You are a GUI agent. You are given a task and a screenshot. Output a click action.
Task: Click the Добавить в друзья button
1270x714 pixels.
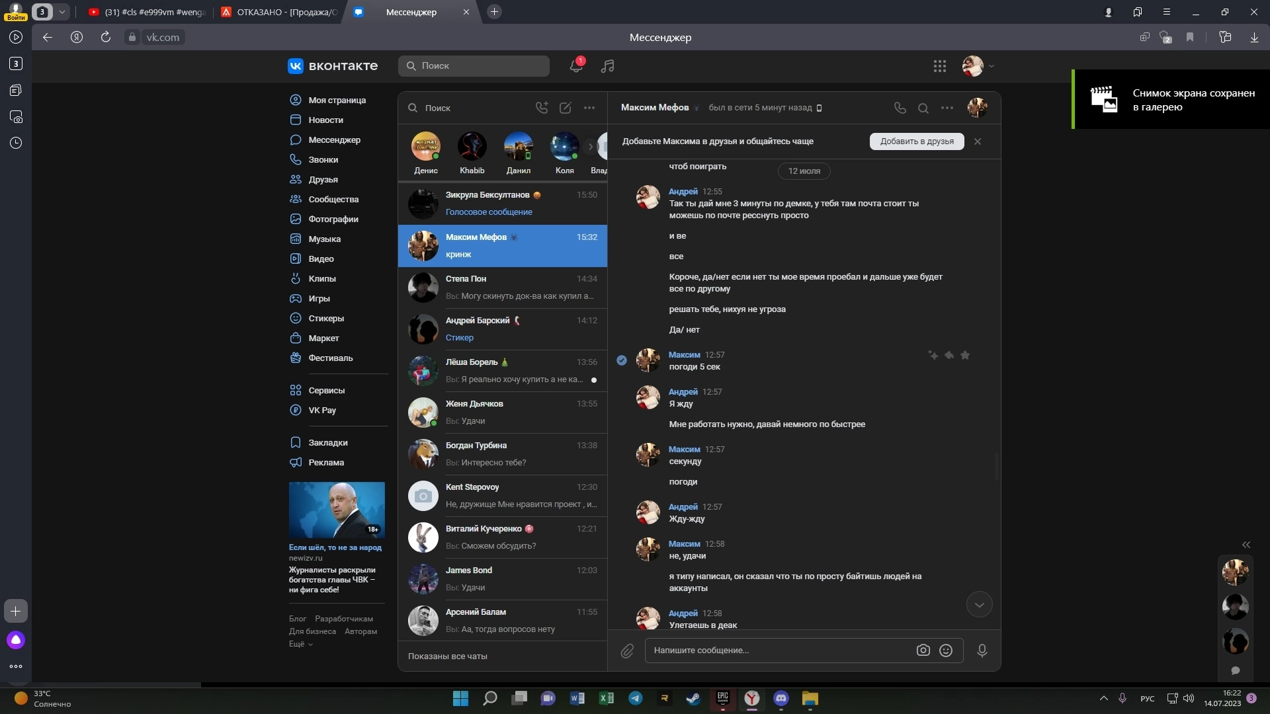pos(916,141)
